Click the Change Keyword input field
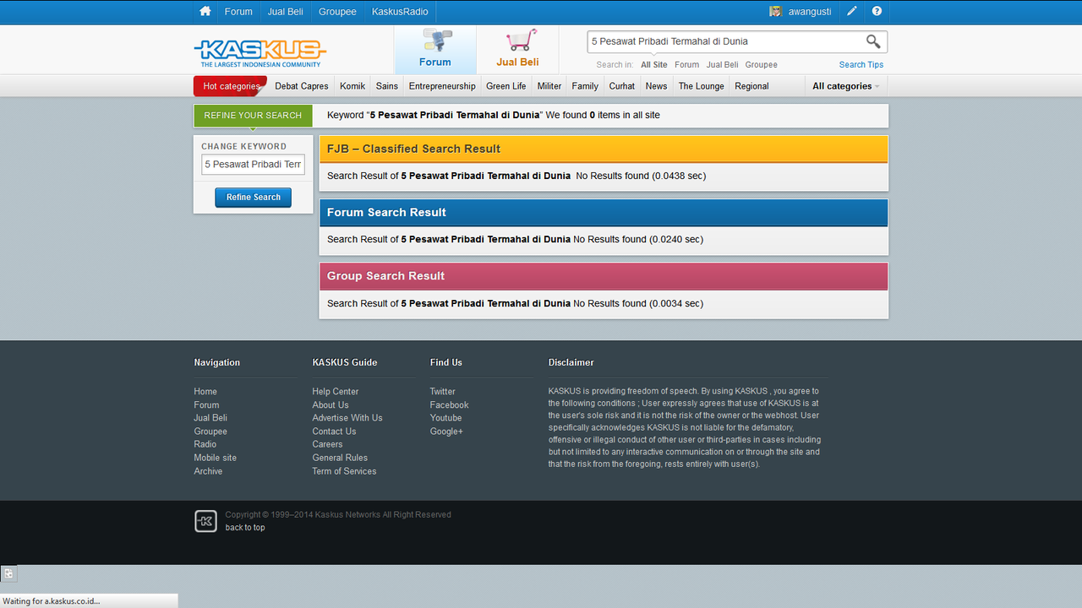The width and height of the screenshot is (1082, 608). (x=253, y=164)
